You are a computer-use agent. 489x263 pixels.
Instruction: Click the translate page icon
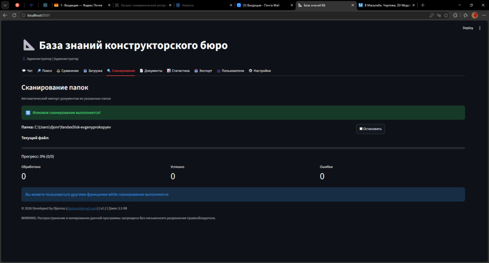coord(439,15)
